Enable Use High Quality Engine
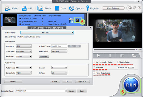 point(94,62)
